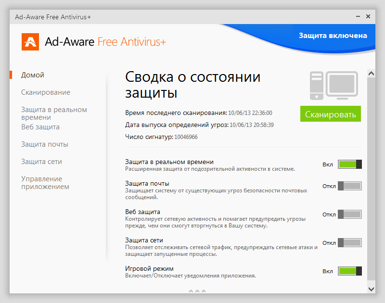Enable the Веб защита toggle

[350, 215]
